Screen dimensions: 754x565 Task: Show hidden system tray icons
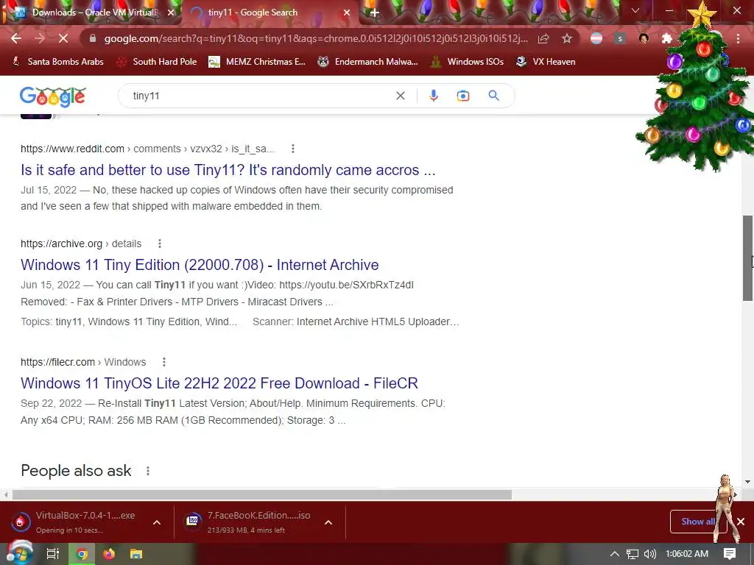point(615,554)
